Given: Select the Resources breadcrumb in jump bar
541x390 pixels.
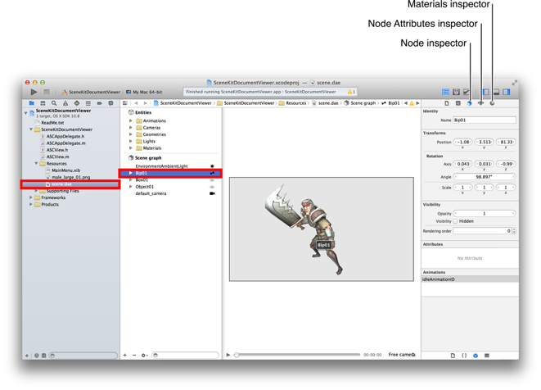Looking at the screenshot, I should tap(292, 103).
